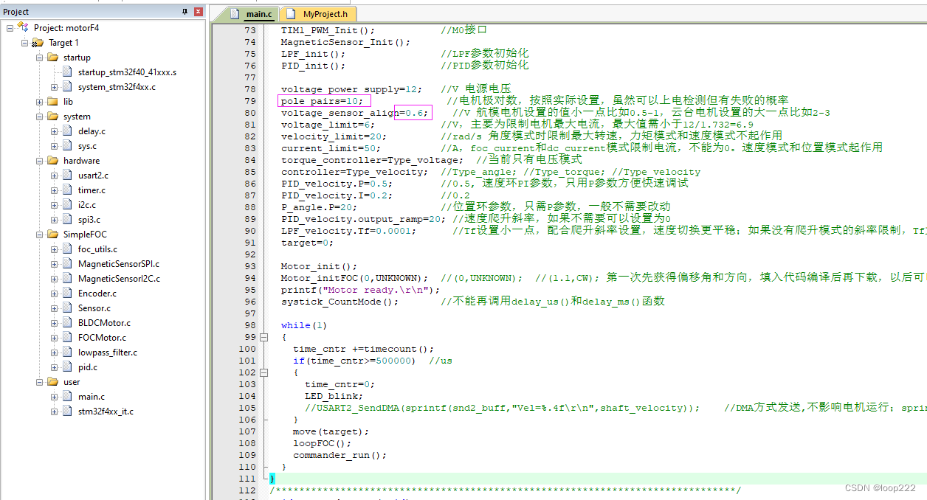
Task: Click the file icon of stm32f4xx_it.c
Action: (x=68, y=412)
